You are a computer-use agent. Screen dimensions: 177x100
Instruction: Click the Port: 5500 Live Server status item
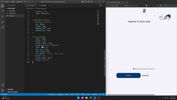pyautogui.click(x=85, y=94)
